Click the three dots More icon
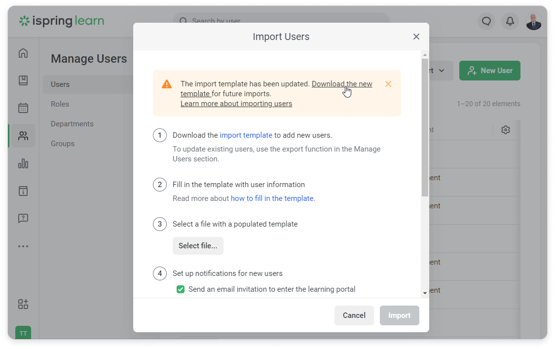This screenshot has height=349, width=555. coord(23,246)
